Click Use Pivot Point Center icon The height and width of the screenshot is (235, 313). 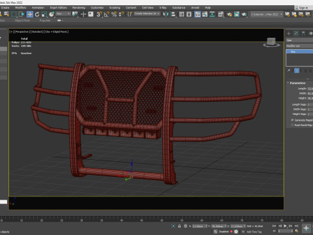[75, 14]
